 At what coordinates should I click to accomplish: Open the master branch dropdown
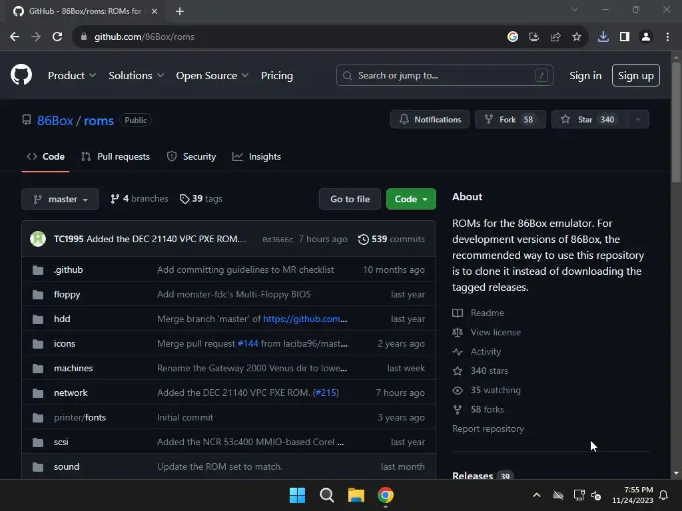(61, 199)
